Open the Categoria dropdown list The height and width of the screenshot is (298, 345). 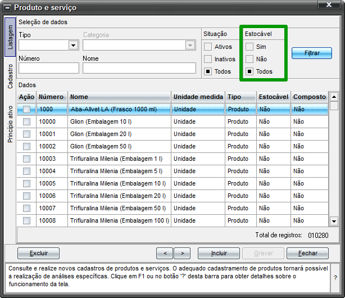(x=190, y=46)
